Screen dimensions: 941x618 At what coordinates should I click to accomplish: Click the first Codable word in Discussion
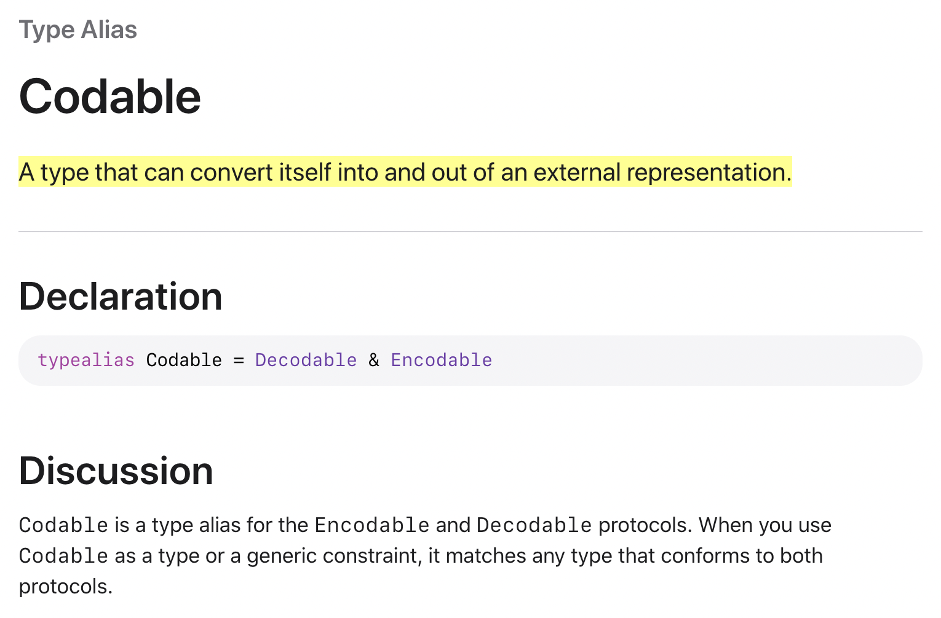click(x=64, y=525)
